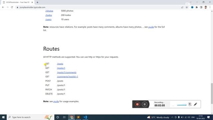Click the Routes heading

pos(51,49)
